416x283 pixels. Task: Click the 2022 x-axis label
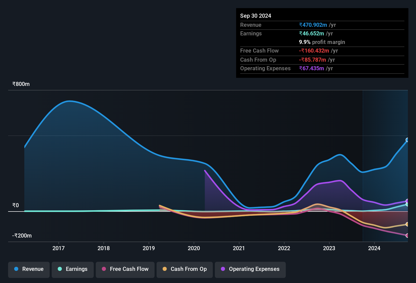pos(284,248)
